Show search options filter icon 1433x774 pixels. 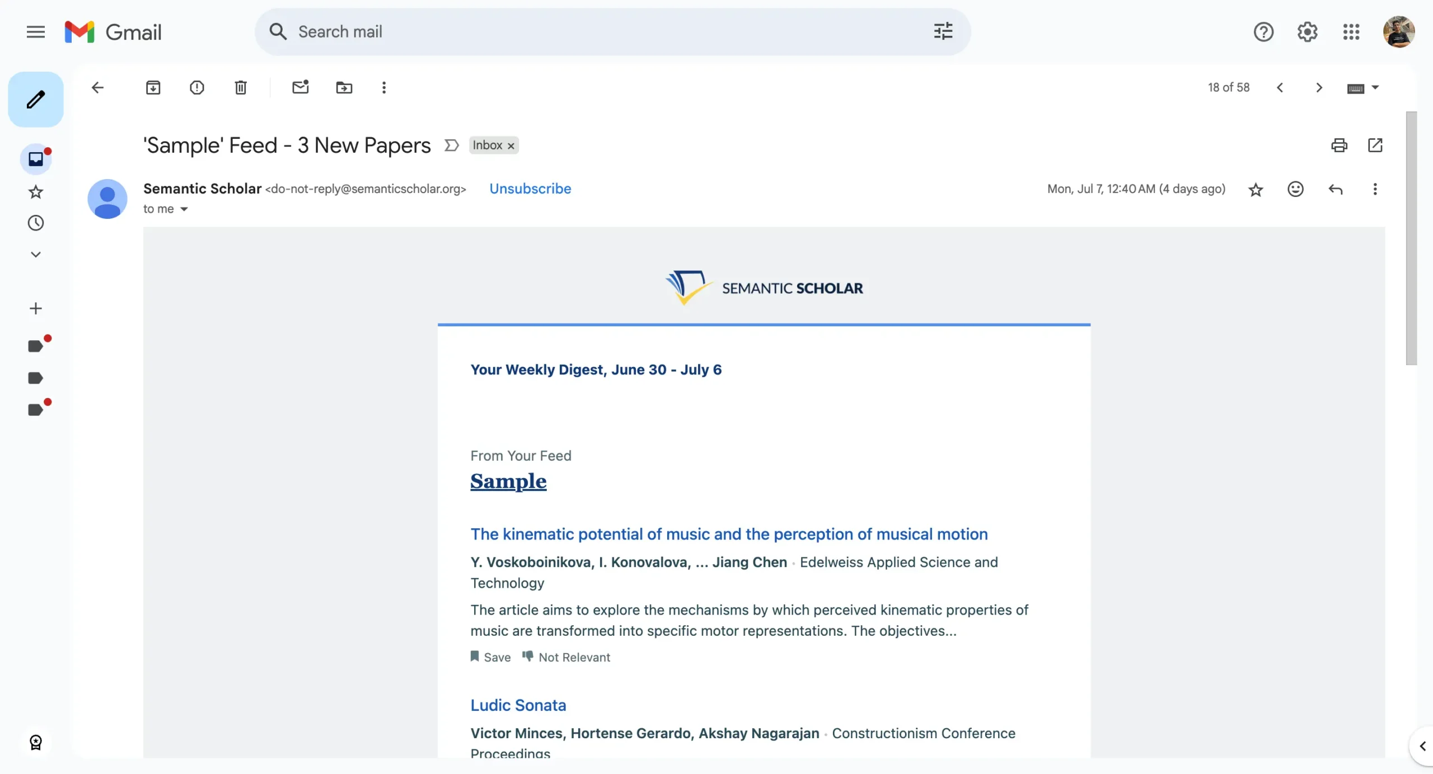pos(943,31)
